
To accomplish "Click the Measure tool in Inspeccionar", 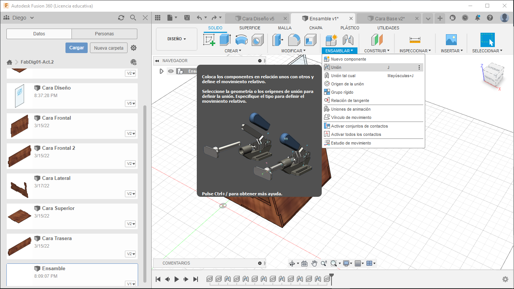I will (x=415, y=40).
